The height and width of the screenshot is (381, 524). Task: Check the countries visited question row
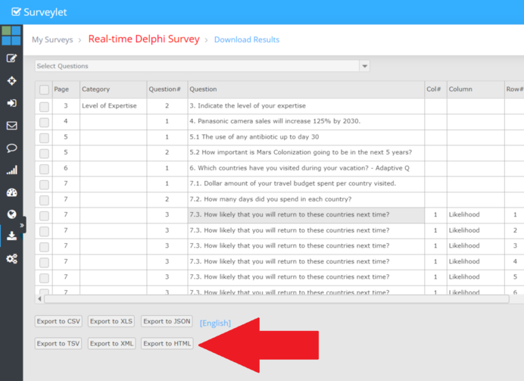pyautogui.click(x=44, y=169)
